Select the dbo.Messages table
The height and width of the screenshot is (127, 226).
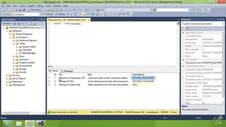29,53
